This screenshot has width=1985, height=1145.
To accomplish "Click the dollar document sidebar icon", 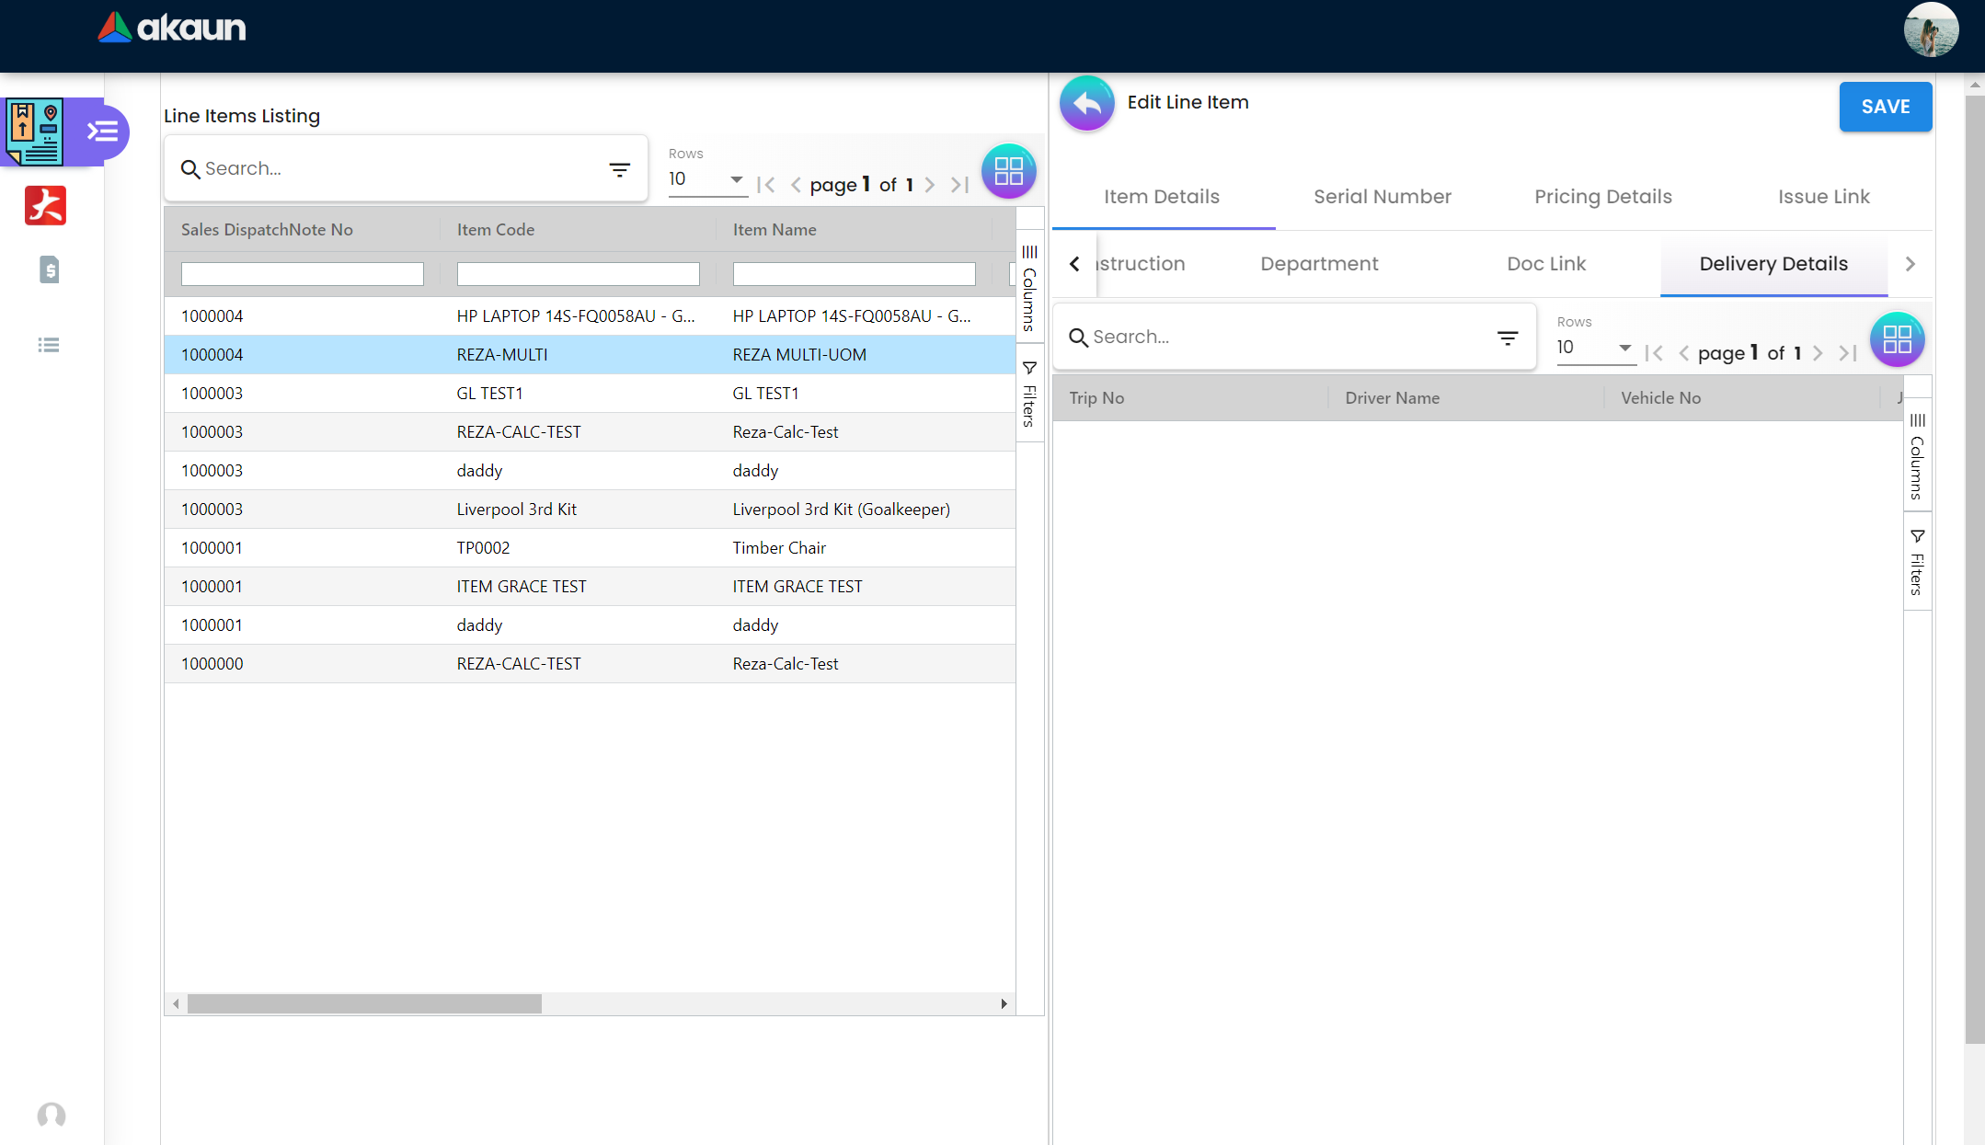I will 50,269.
